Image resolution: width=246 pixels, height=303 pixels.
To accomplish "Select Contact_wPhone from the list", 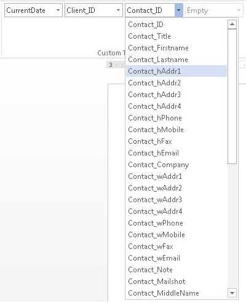I will (x=177, y=223).
